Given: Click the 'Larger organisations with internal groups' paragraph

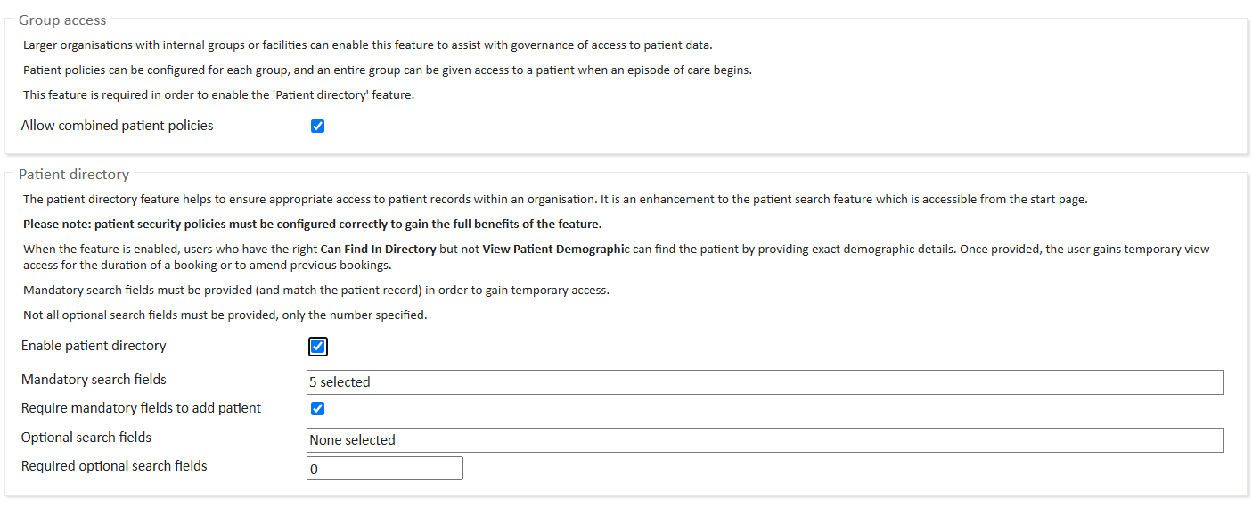Looking at the screenshot, I should pyautogui.click(x=367, y=45).
